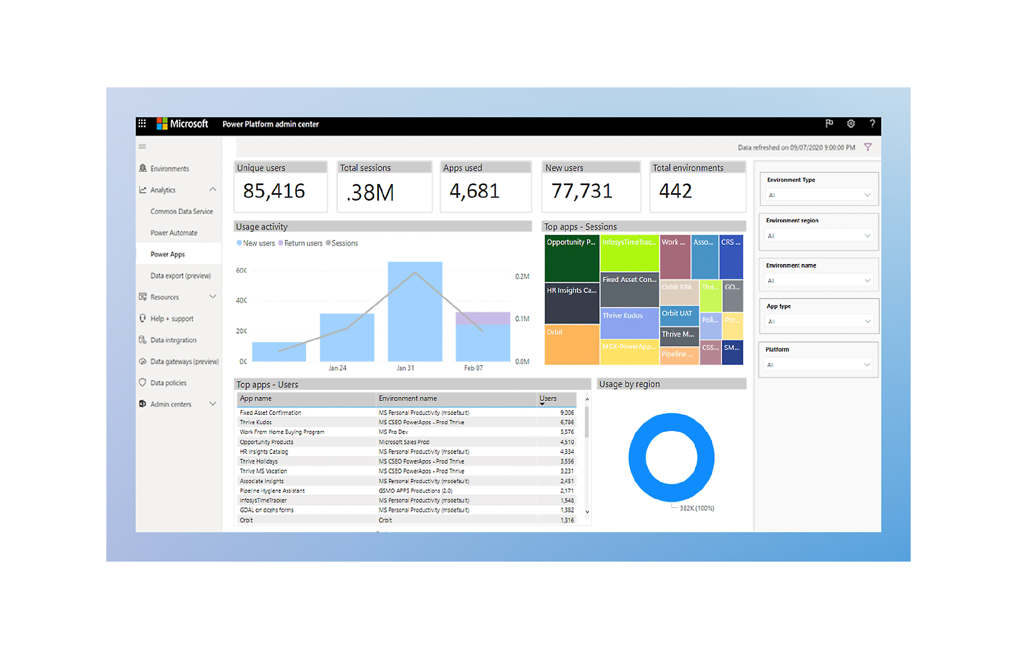The width and height of the screenshot is (1017, 649).
Task: Toggle Return users legend swatch
Action: point(281,243)
